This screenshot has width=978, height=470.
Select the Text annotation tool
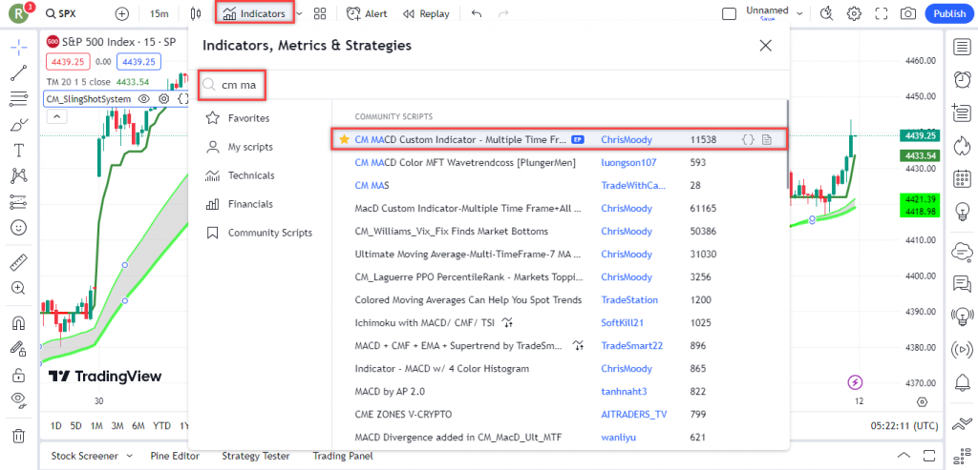click(19, 151)
